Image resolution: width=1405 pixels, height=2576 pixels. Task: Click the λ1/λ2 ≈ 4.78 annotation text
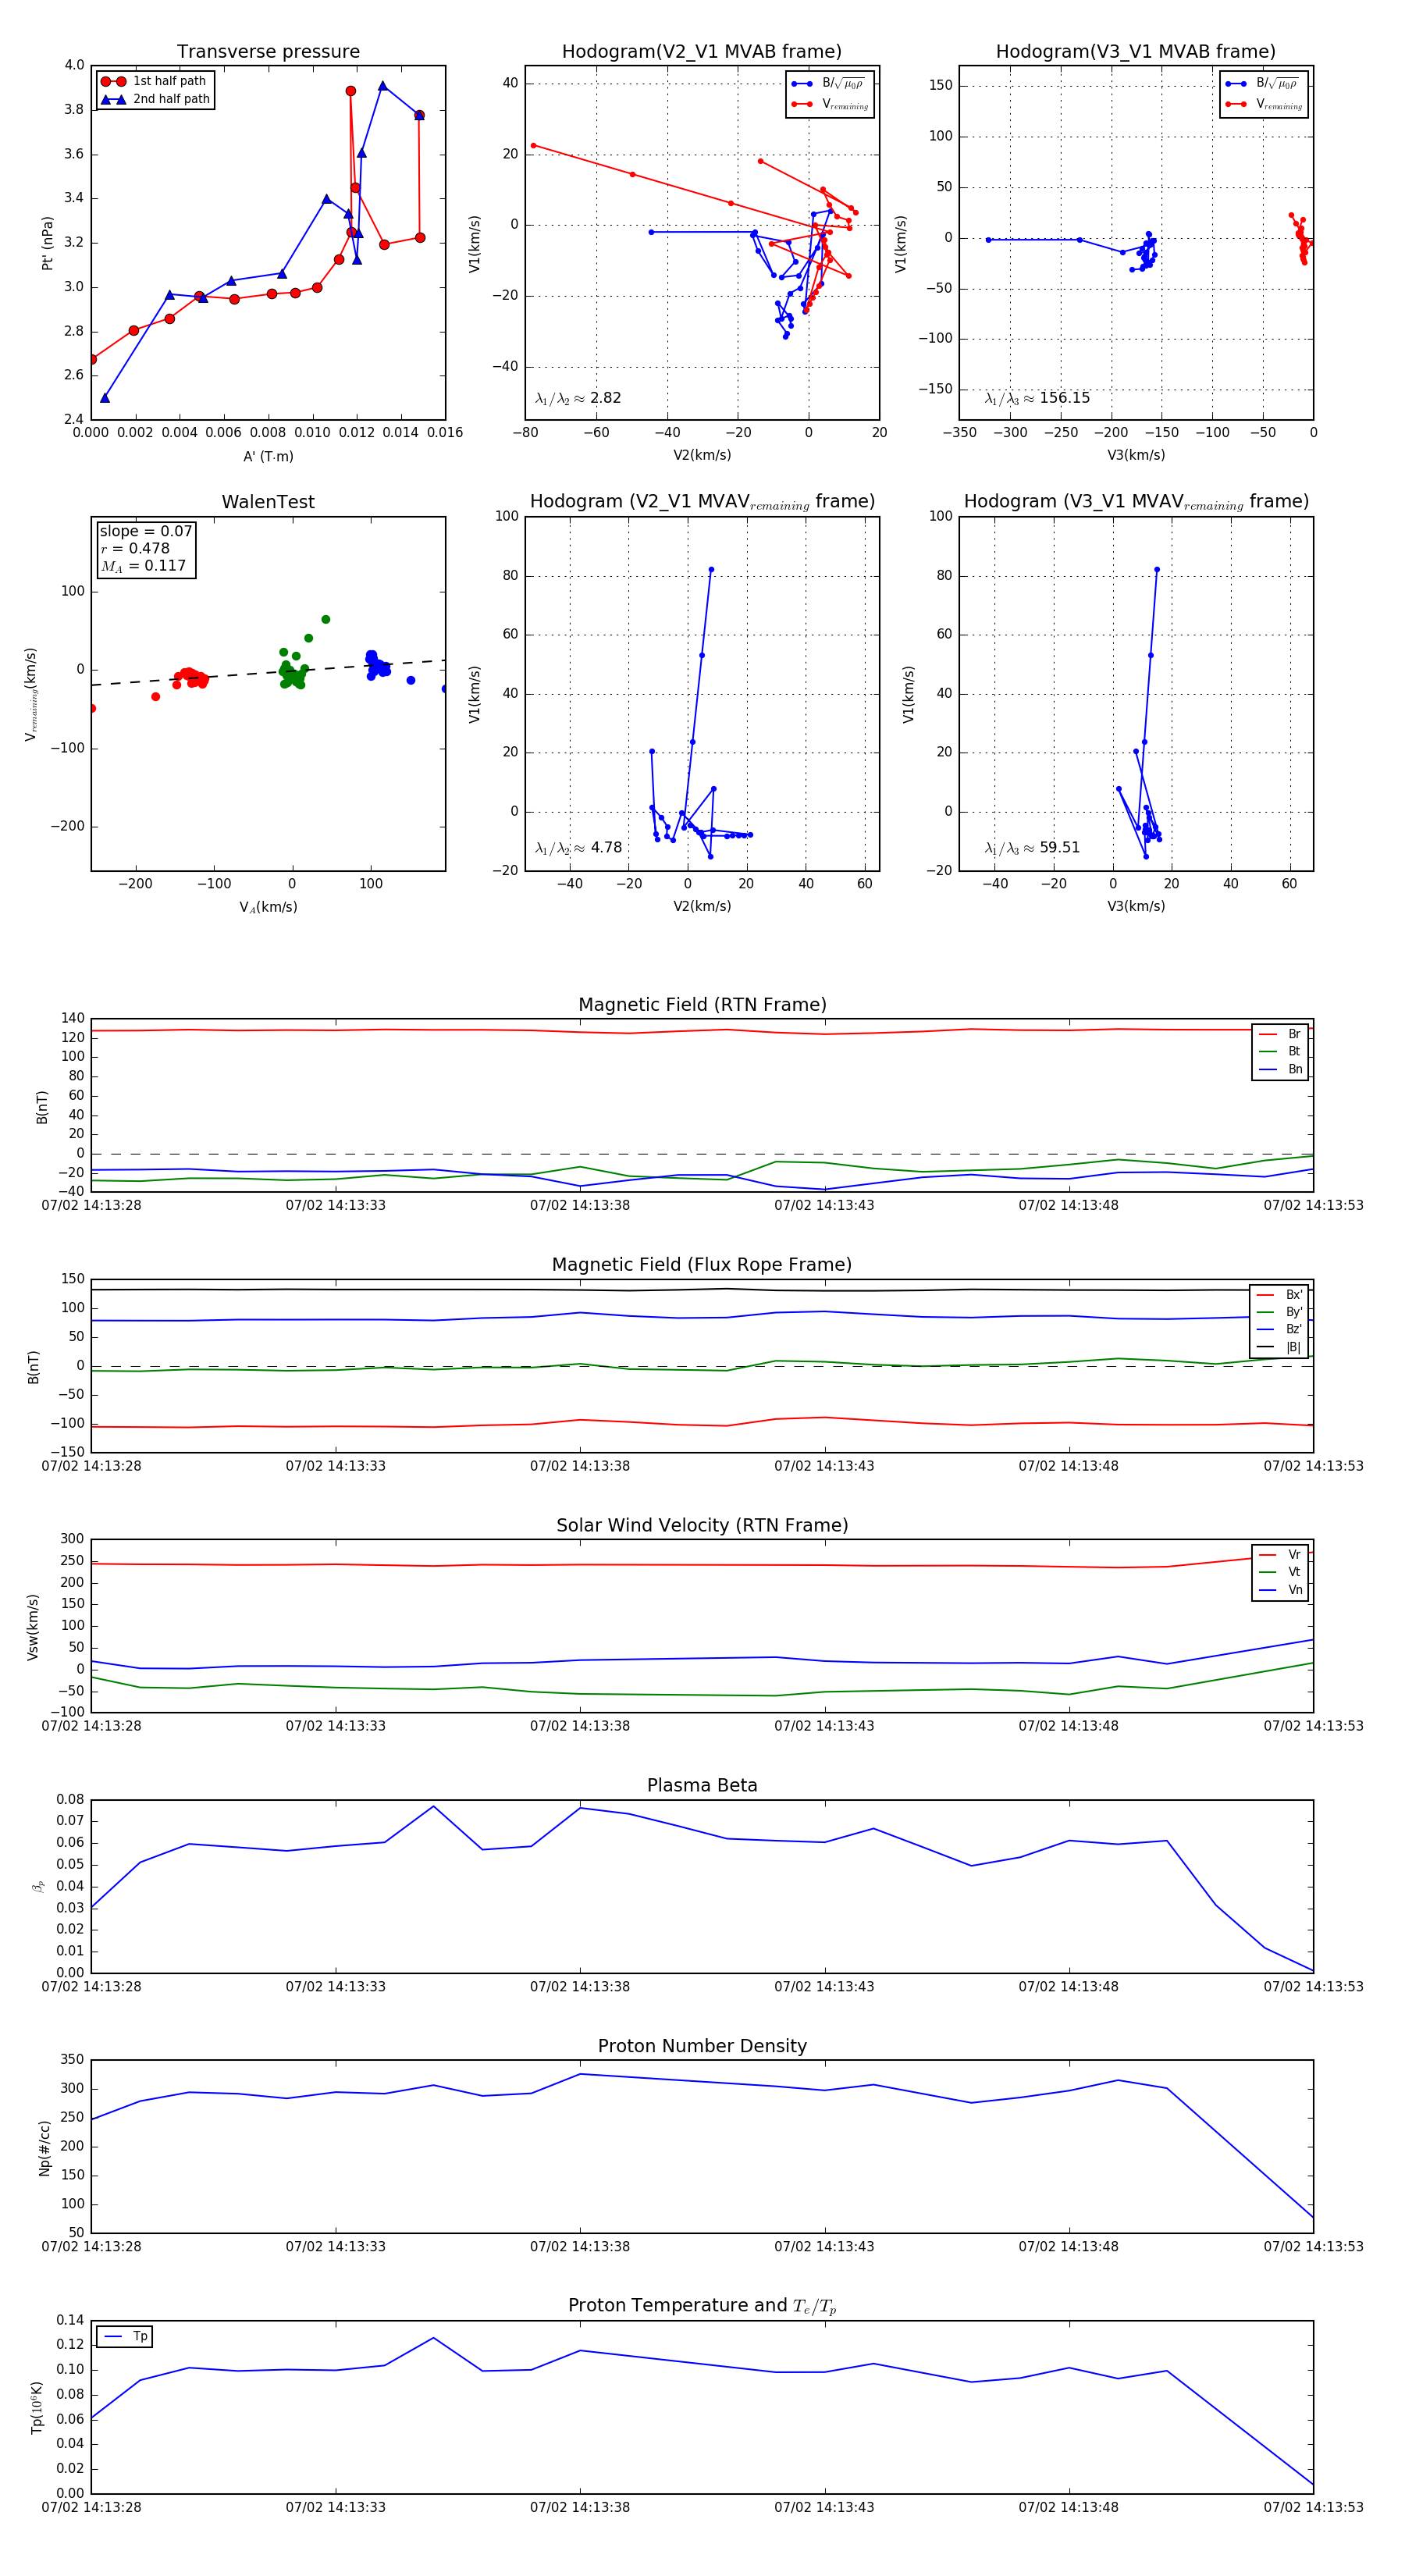(x=578, y=848)
